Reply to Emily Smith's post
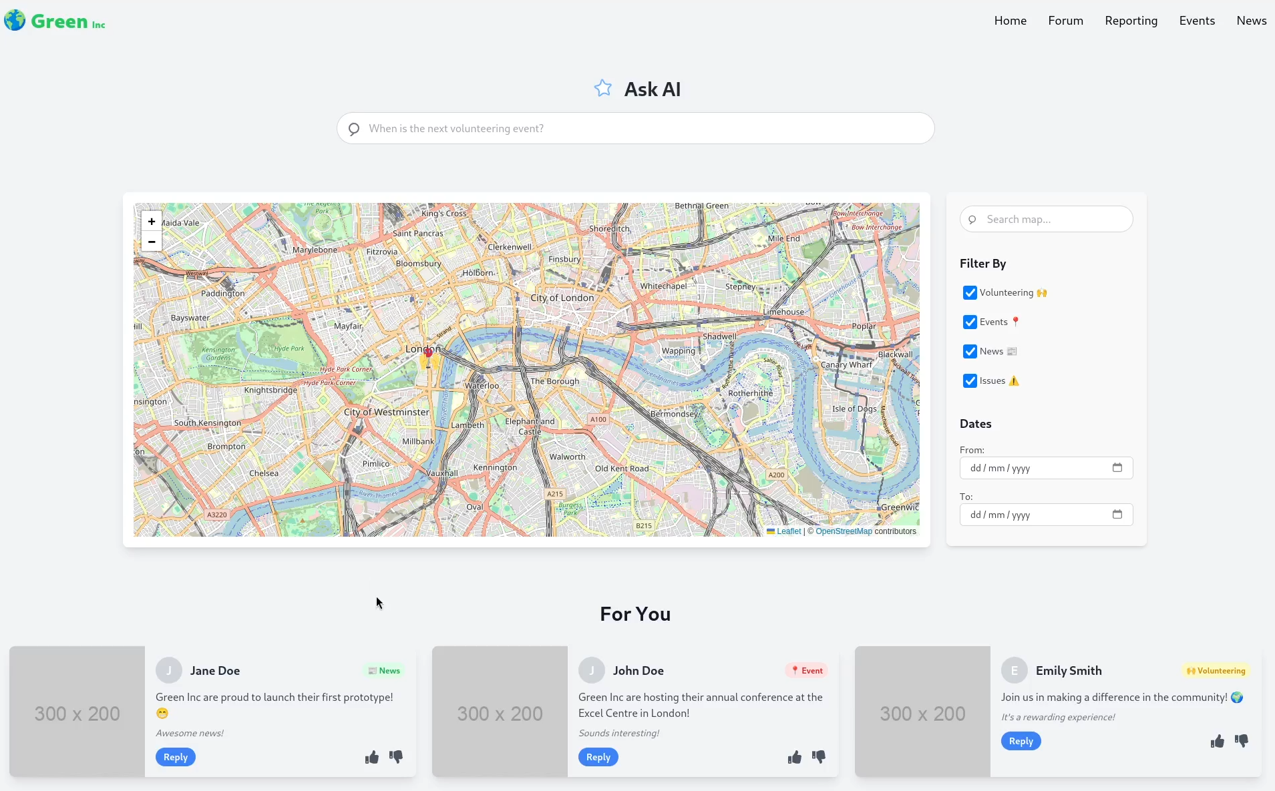1275x791 pixels. 1021,741
